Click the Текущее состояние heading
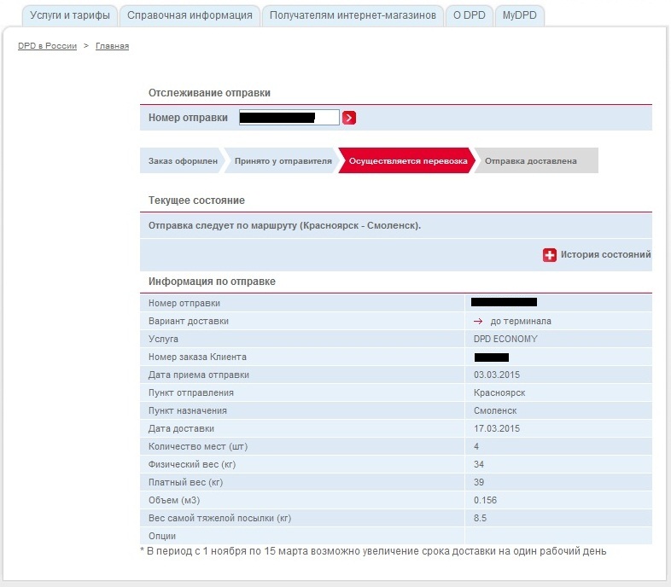This screenshot has height=587, width=671. click(x=196, y=201)
